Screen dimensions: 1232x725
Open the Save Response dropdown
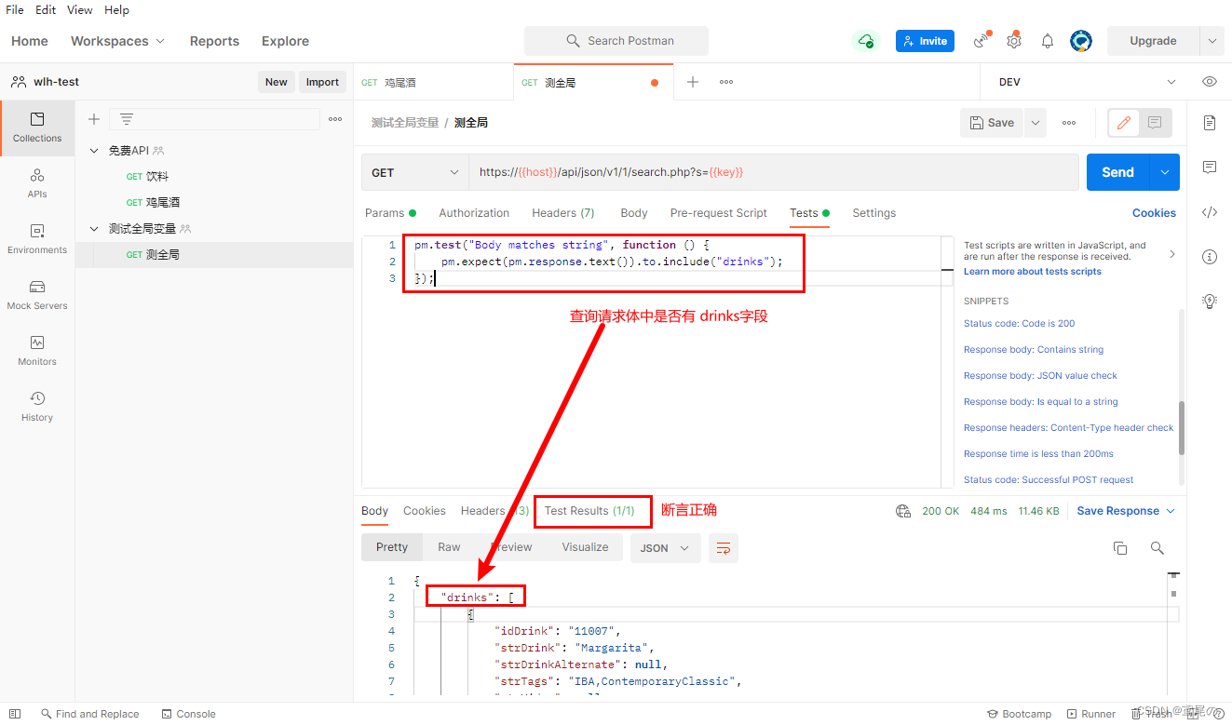click(x=1126, y=511)
